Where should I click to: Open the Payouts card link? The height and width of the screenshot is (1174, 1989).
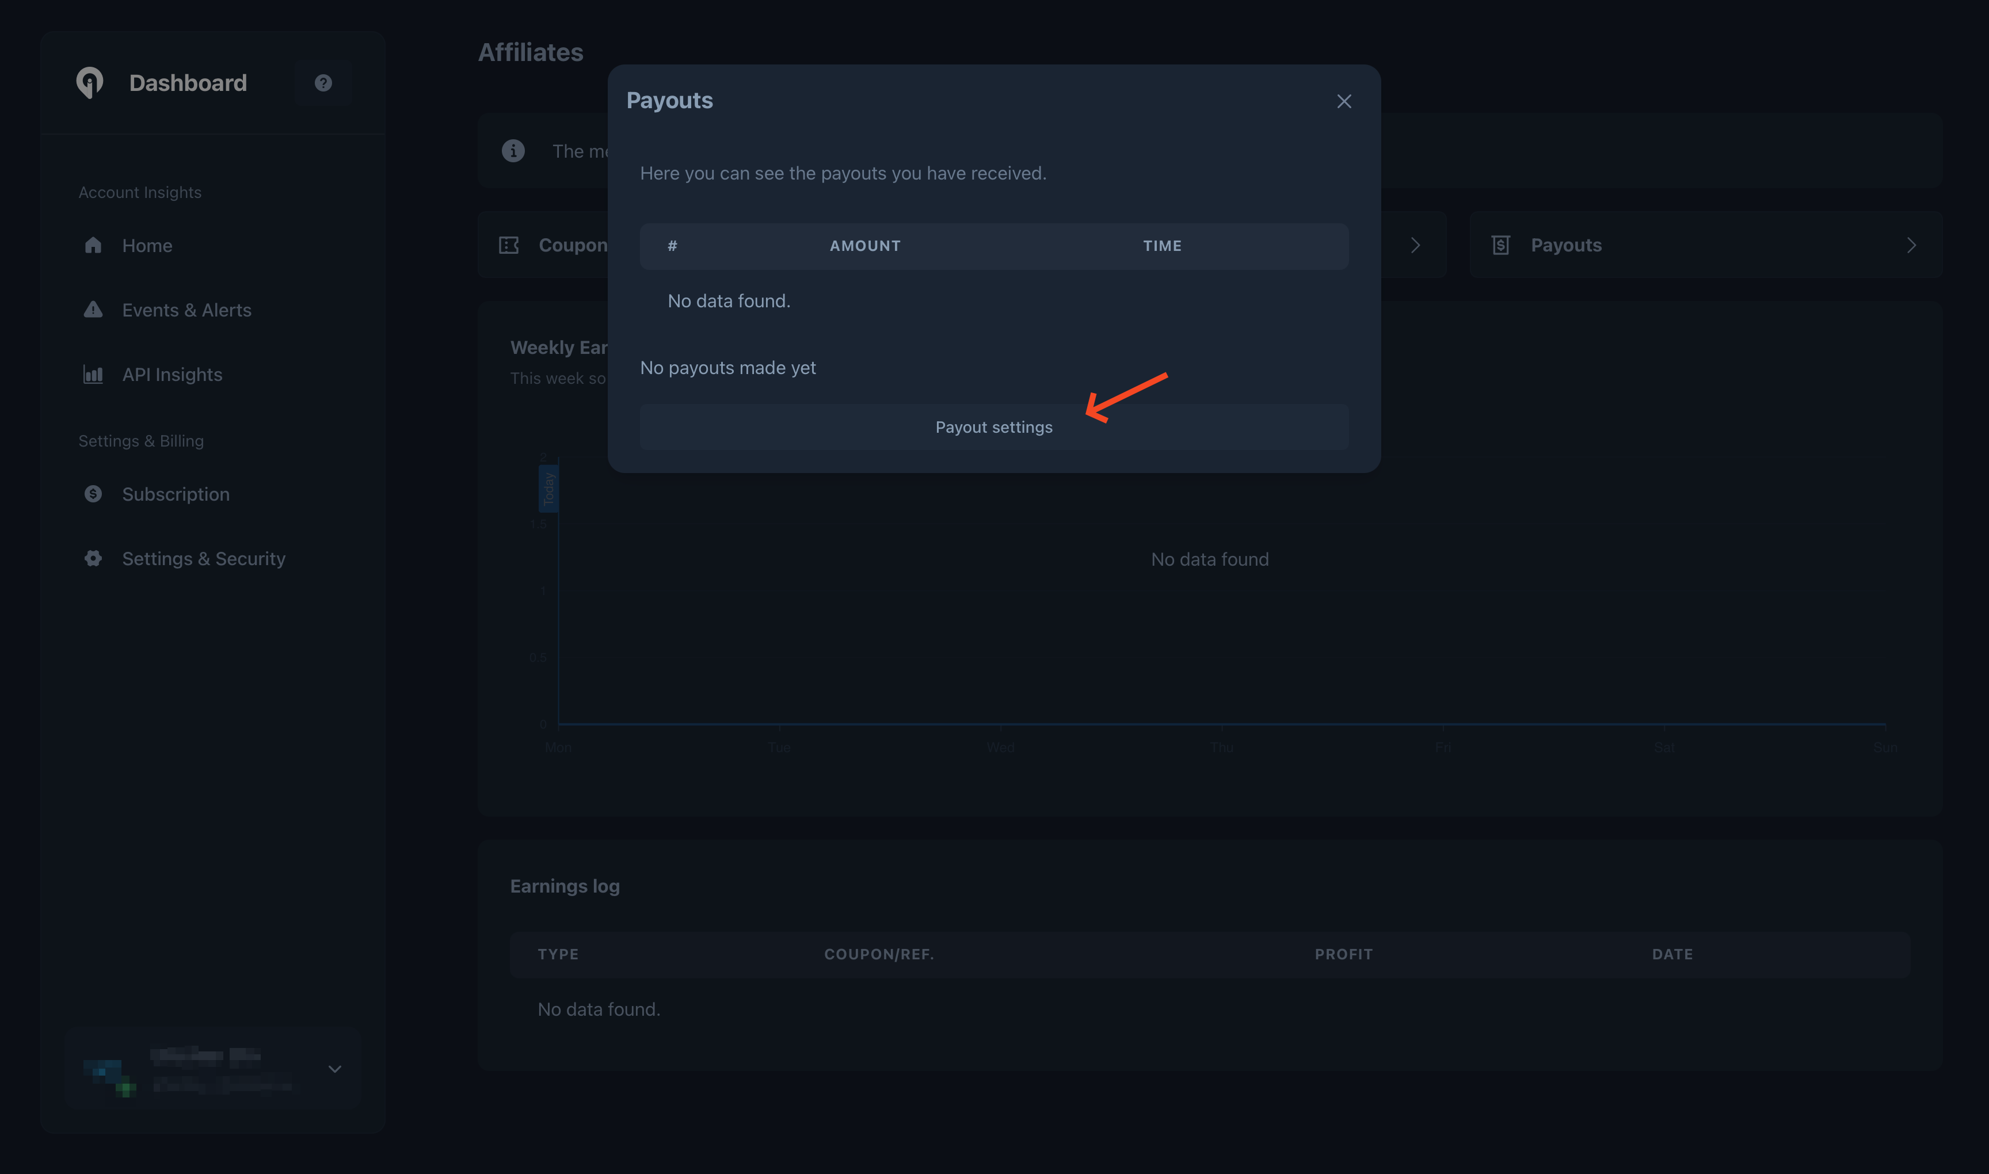point(1566,245)
